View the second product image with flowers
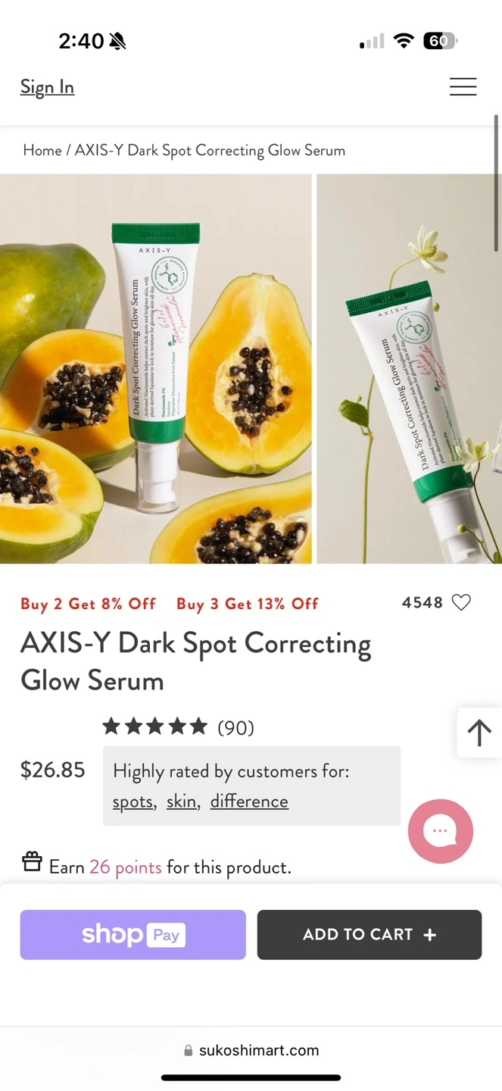Viewport: 502px width, 1091px height. (x=409, y=369)
